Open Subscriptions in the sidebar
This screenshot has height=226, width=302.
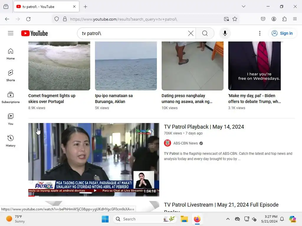[11, 97]
